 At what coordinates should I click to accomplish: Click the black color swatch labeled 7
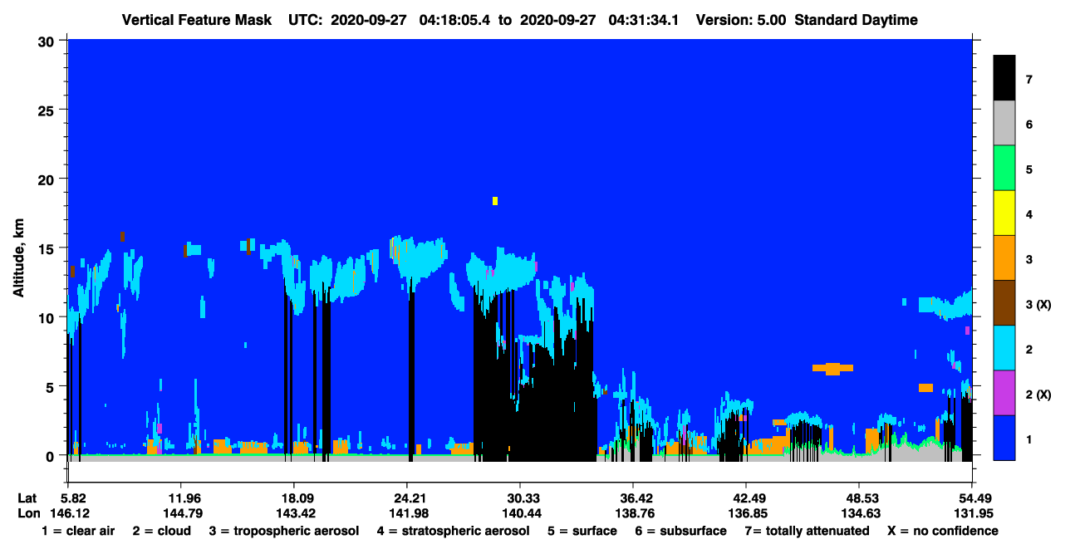click(x=1004, y=78)
